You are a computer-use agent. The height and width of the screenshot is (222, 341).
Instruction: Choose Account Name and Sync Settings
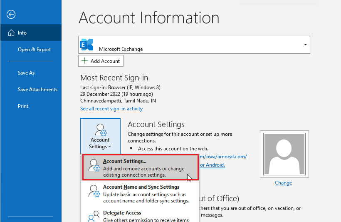pos(140,193)
